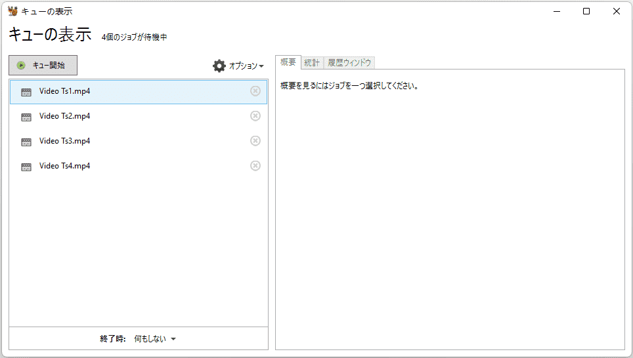Select the Video Ts4.mp4 job

point(139,166)
